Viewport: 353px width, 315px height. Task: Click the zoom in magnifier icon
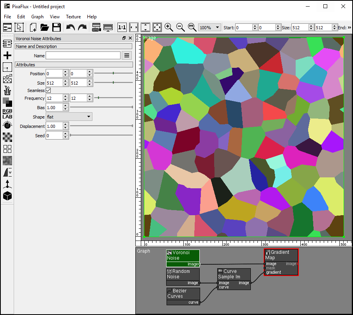pyautogui.click(x=169, y=27)
